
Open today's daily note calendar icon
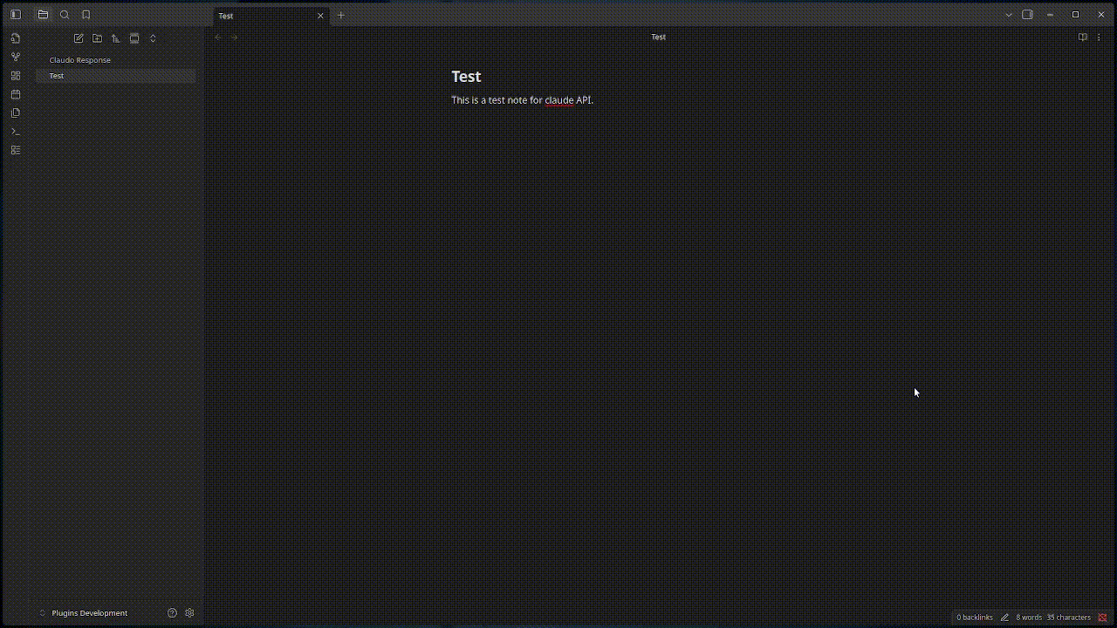tap(16, 94)
